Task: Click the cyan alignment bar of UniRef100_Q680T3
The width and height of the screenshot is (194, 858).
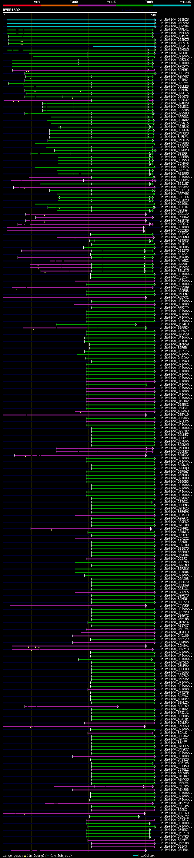Action: click(124, 47)
